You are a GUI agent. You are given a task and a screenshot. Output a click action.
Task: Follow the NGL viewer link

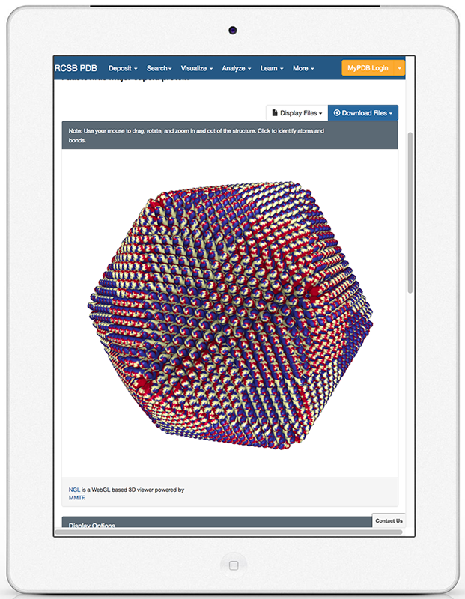74,490
